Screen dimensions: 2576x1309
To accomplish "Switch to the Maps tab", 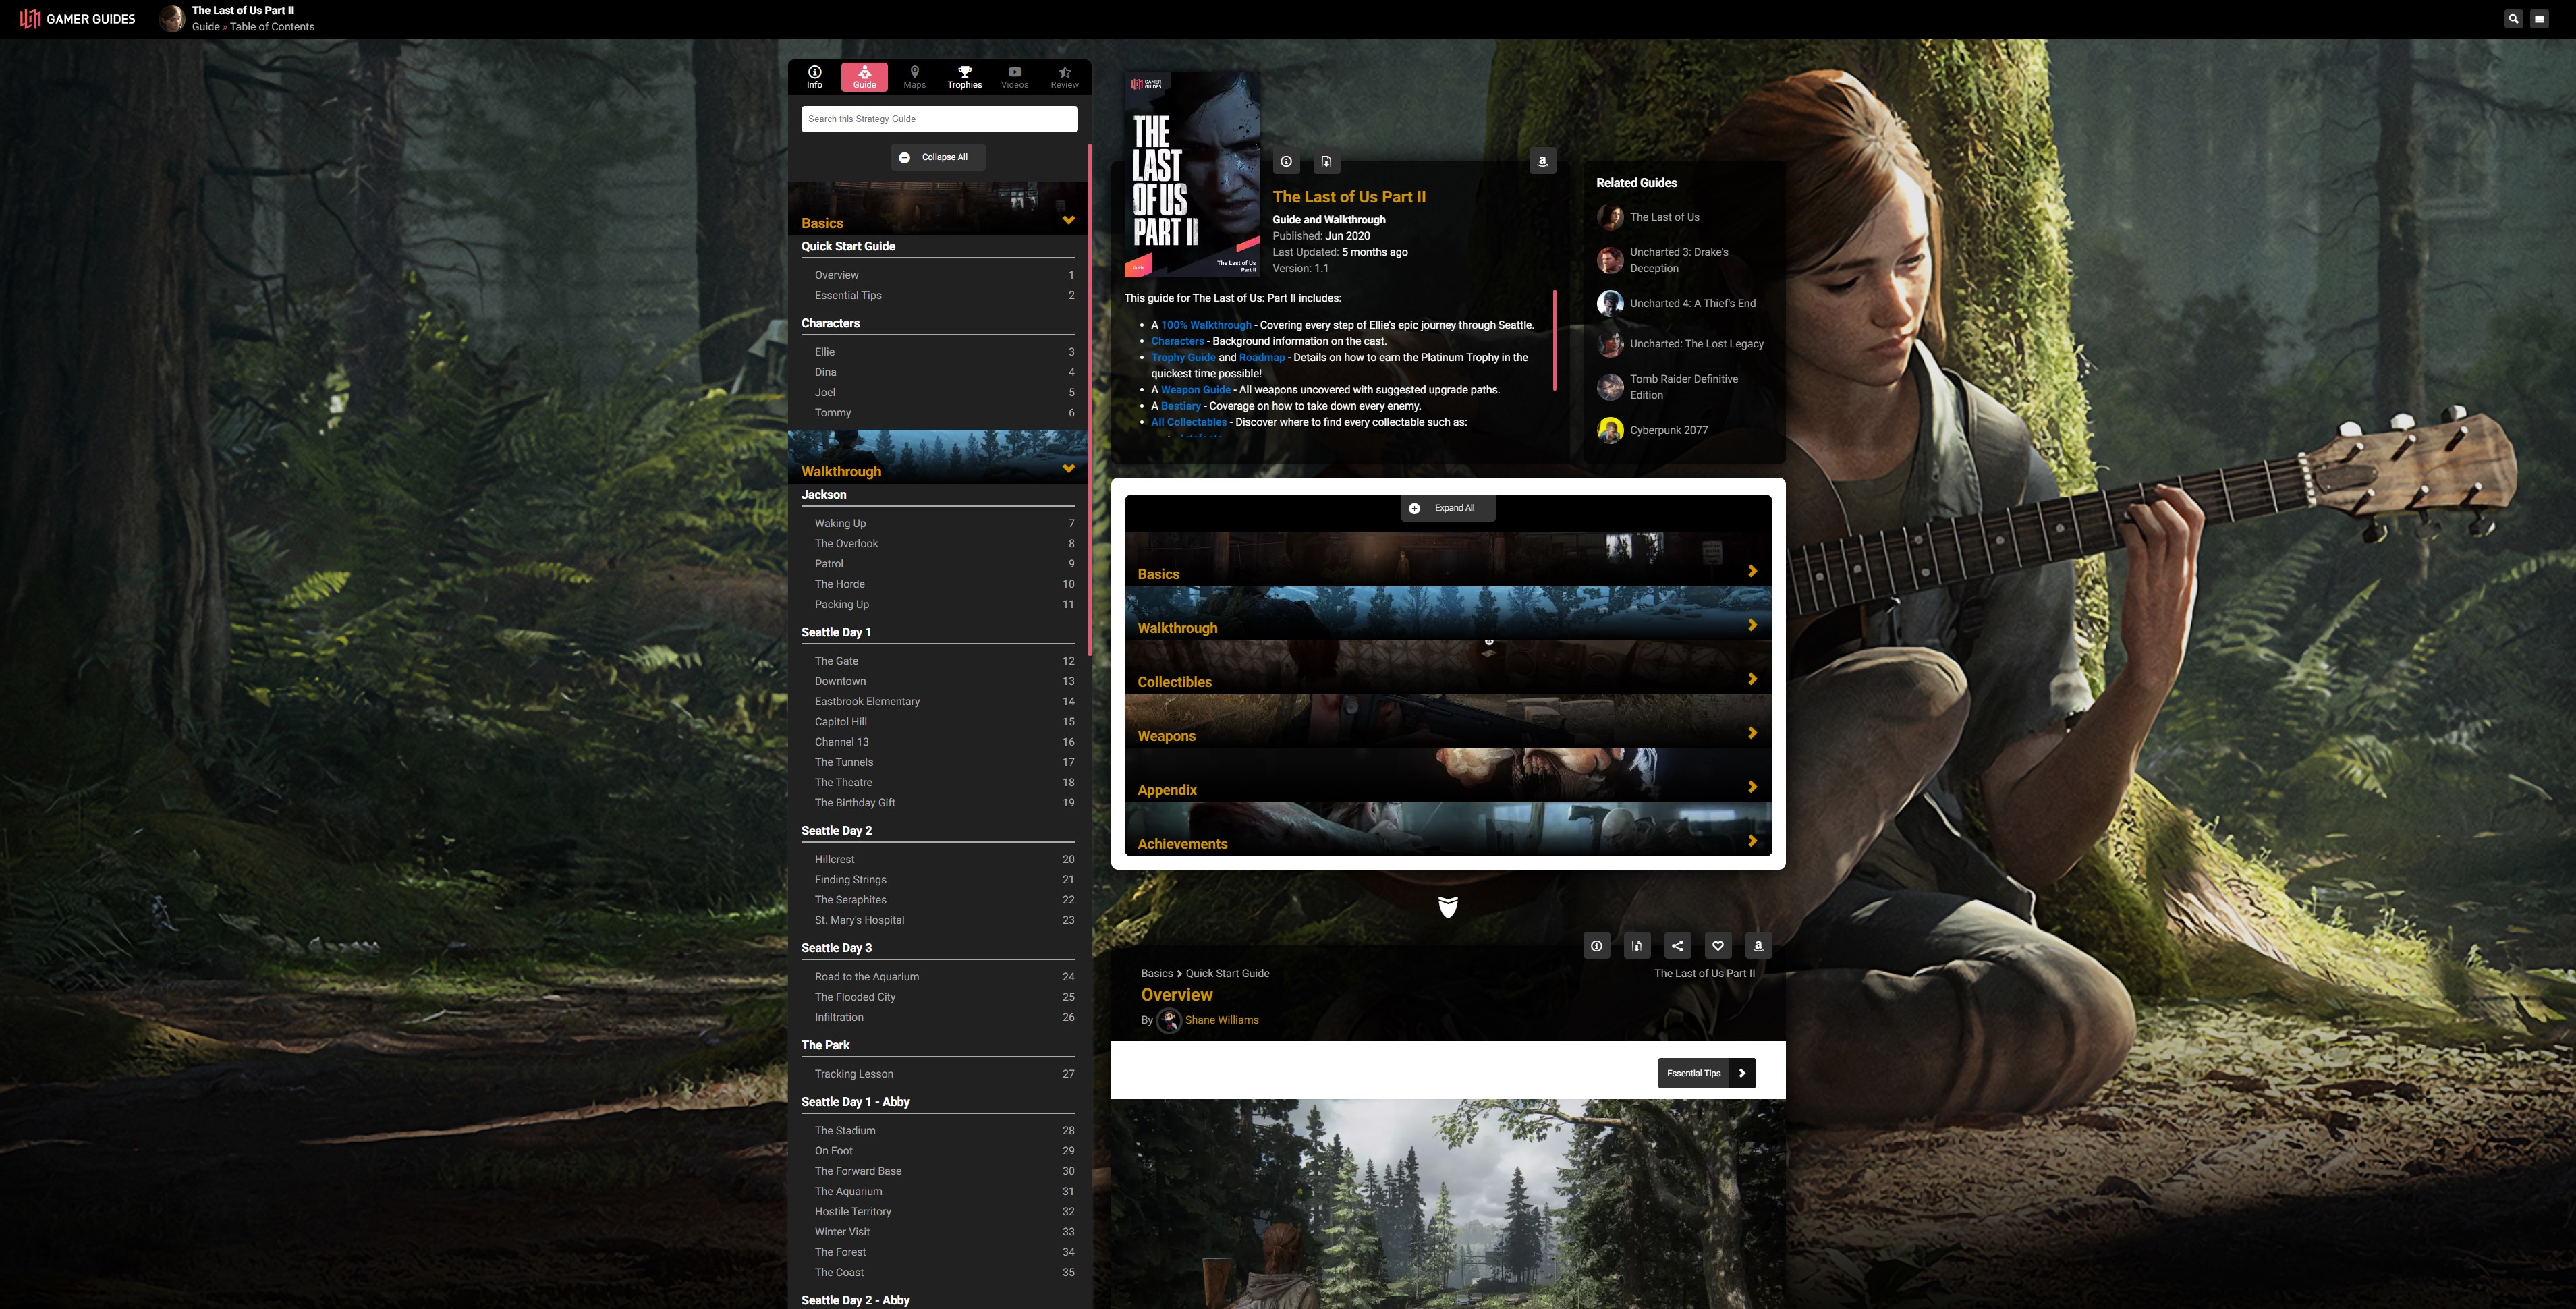I will (x=914, y=77).
